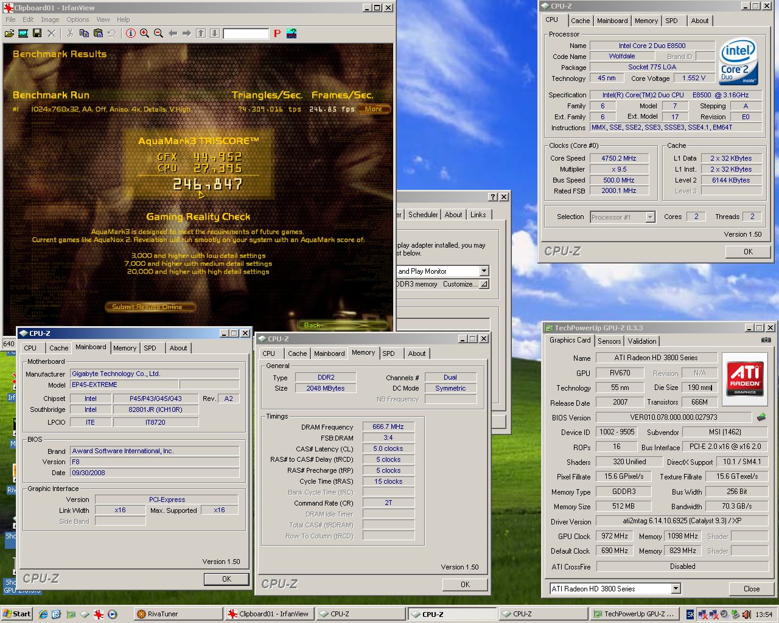
Task: Click the Save floppy disk icon in IrfanView
Action: 37,33
